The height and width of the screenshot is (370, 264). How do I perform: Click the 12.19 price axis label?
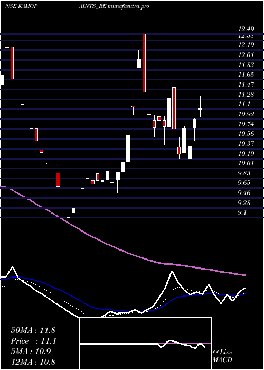pyautogui.click(x=246, y=45)
